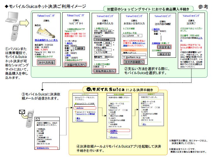
Task: Click the quantity input field in the cart
Action: point(72,48)
